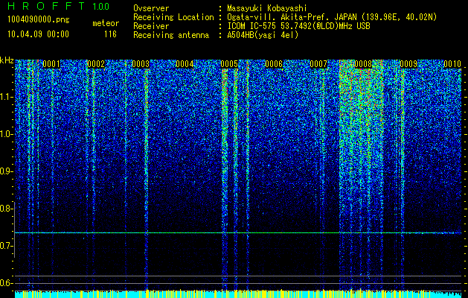Image resolution: width=468 pixels, height=298 pixels.
Task: Click the 0.8 frequency axis label
Action: pos(7,209)
